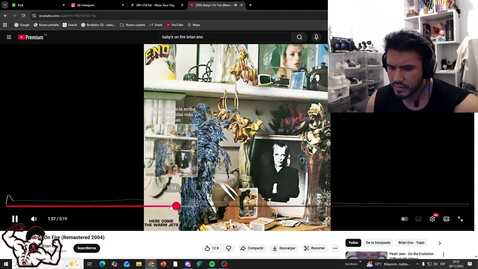Image resolution: width=478 pixels, height=269 pixels.
Task: Open the Search bookmark
Action: point(70,25)
